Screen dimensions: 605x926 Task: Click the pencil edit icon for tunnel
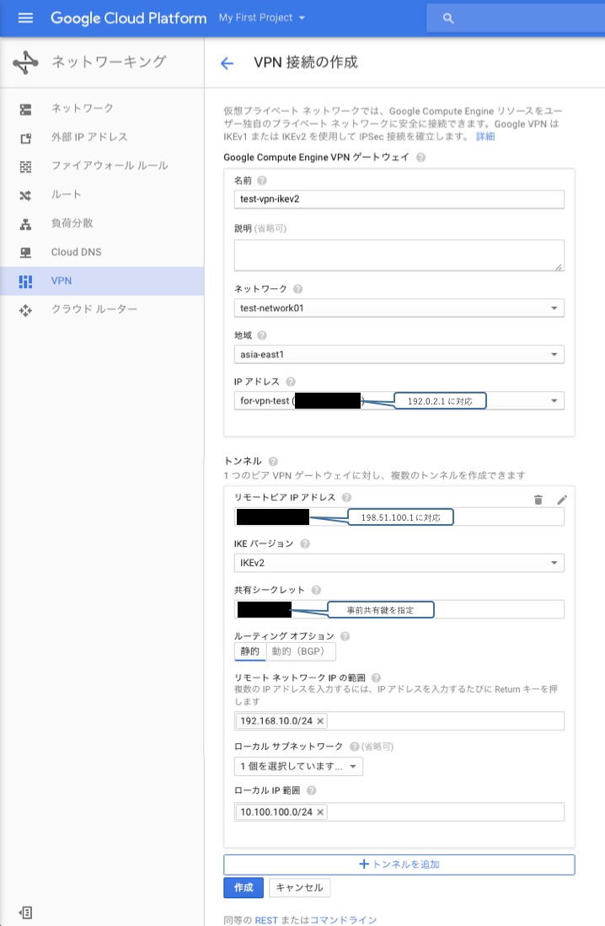562,500
